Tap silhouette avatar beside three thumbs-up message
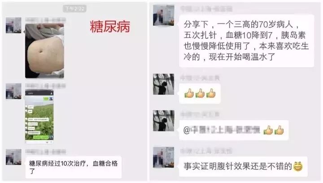 [164, 84]
